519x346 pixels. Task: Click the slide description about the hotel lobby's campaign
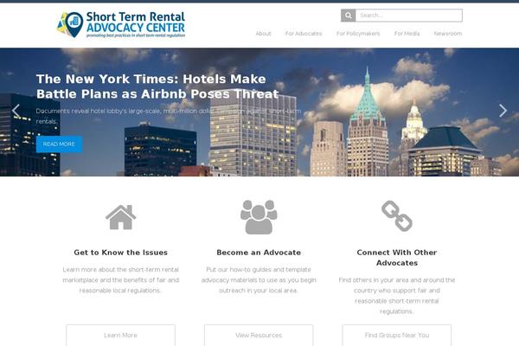pos(169,116)
